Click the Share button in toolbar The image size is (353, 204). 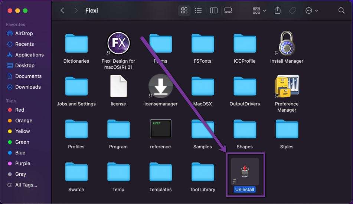point(278,11)
